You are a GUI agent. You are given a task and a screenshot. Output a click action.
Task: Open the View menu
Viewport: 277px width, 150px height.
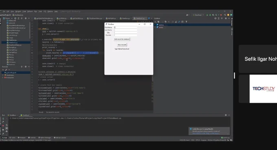coord(12,11)
